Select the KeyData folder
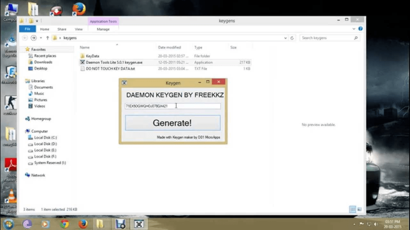410x230 pixels. (92, 56)
